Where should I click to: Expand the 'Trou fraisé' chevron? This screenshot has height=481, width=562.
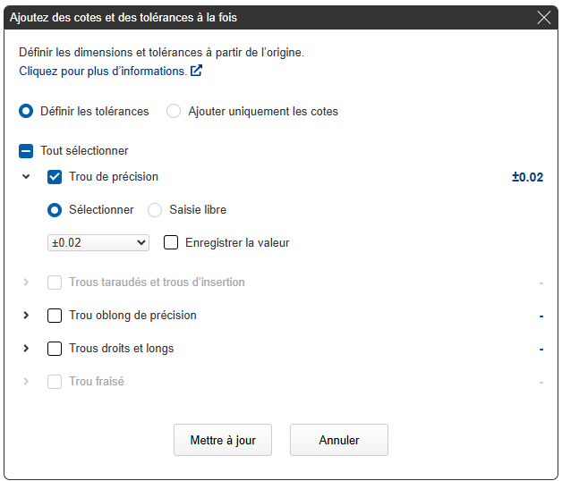[26, 382]
